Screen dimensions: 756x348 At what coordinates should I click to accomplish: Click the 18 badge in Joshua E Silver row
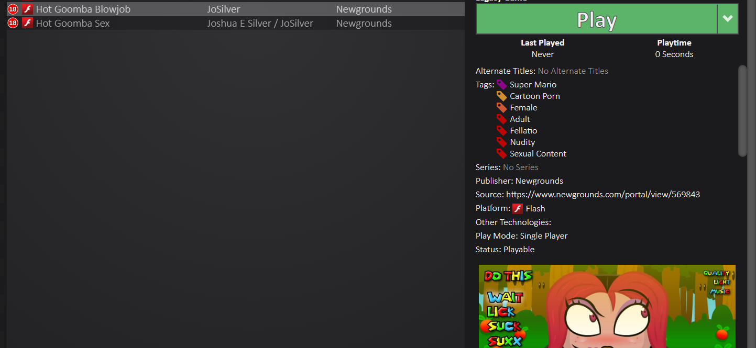(13, 23)
